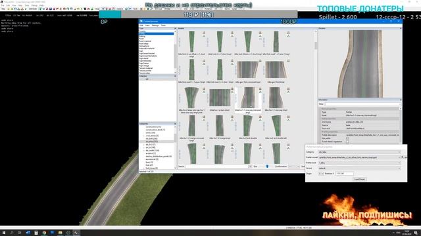The height and width of the screenshot is (236, 421).
Task: Click the large road preview image
Action: [360, 64]
